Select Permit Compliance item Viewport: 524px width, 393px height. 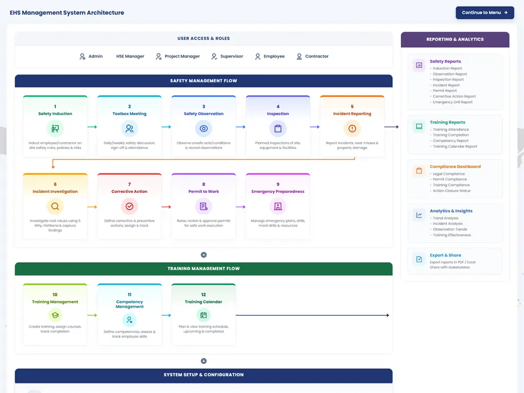point(449,179)
